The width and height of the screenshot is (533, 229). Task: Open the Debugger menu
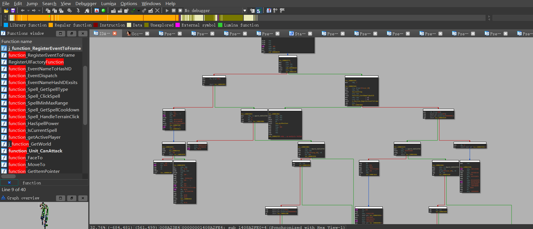(86, 3)
